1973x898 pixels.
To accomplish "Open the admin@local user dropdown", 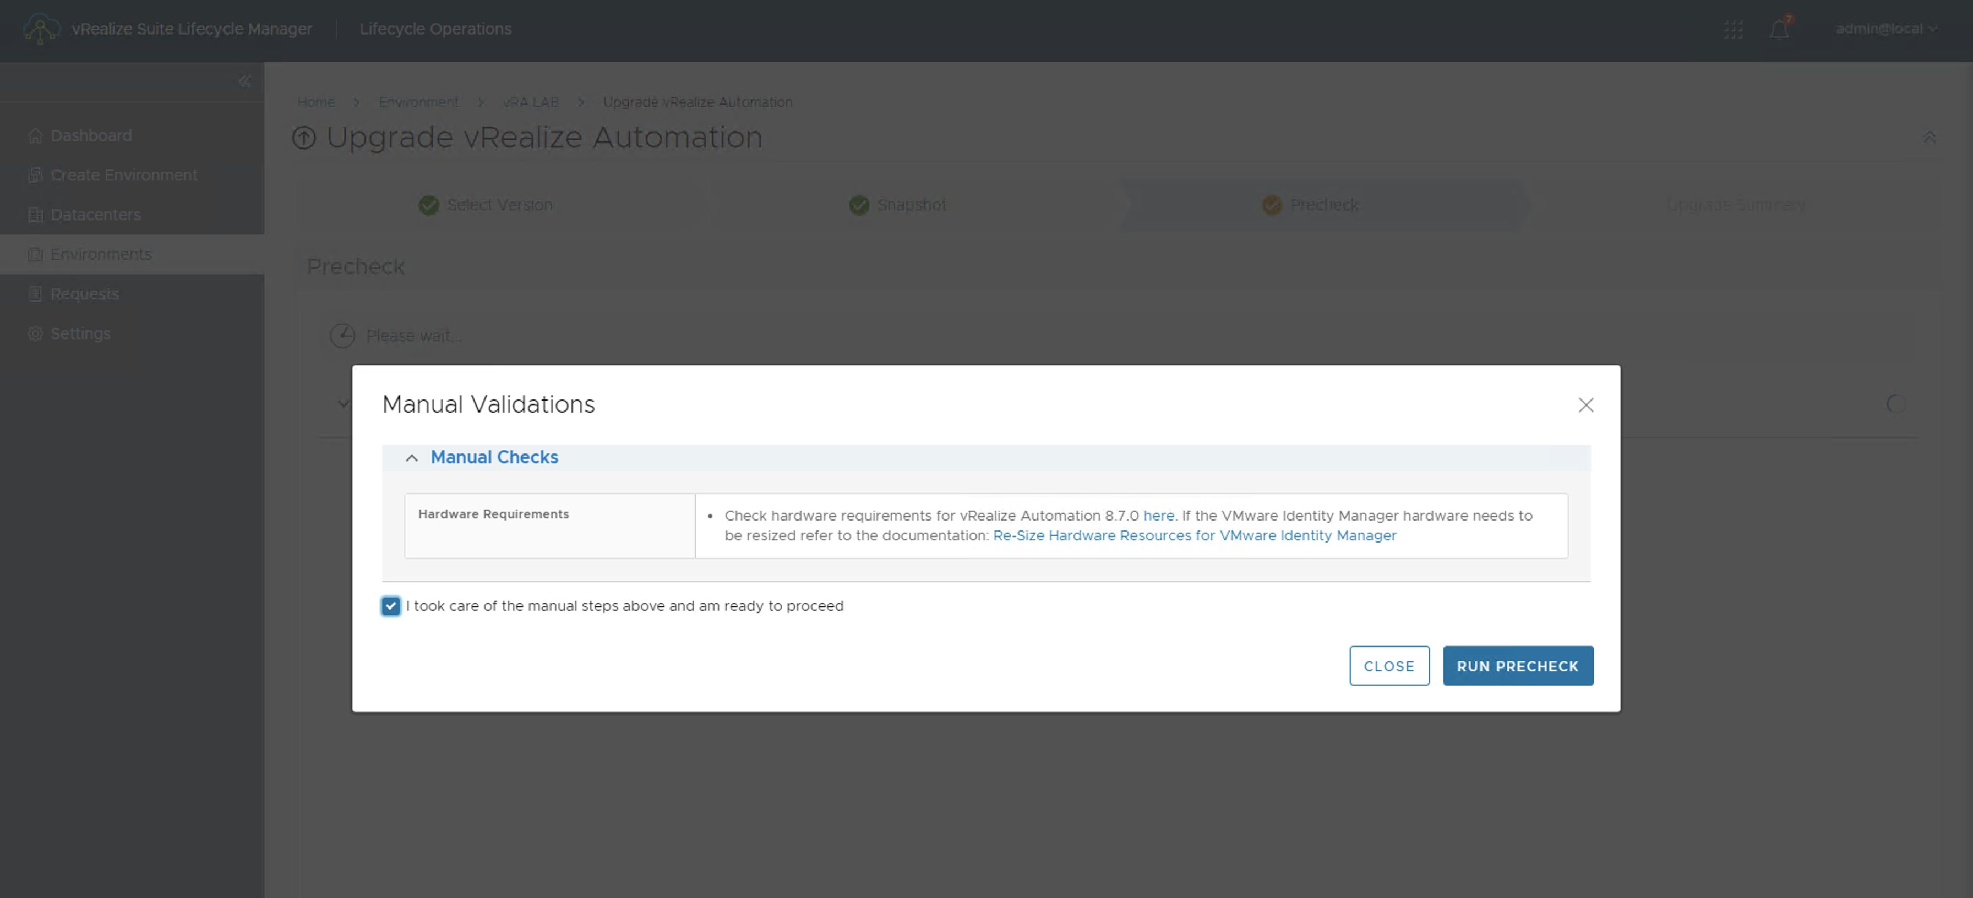I will click(x=1885, y=29).
